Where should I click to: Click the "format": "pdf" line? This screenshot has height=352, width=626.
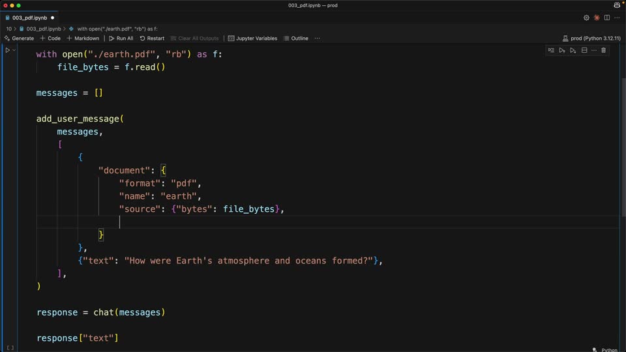[x=160, y=184]
